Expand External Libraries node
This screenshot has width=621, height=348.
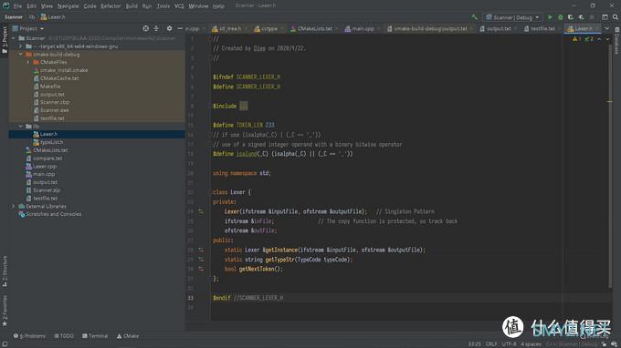coord(14,206)
